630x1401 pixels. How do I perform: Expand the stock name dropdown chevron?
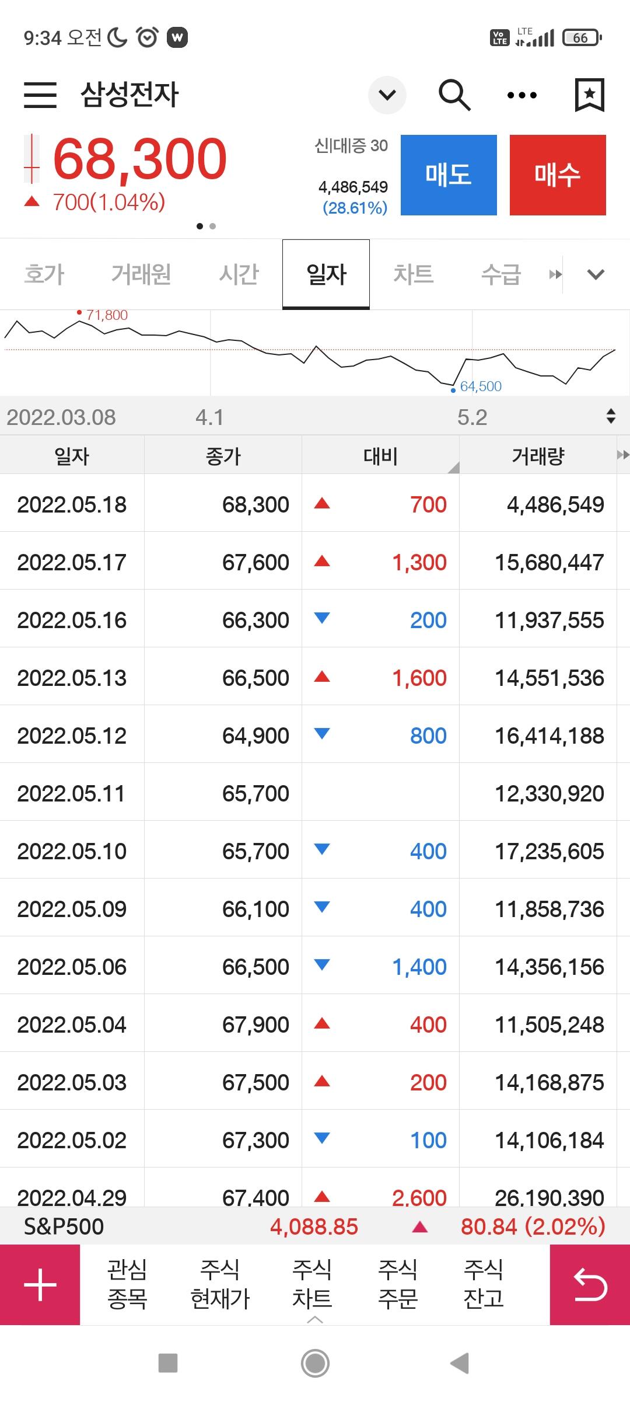click(387, 95)
